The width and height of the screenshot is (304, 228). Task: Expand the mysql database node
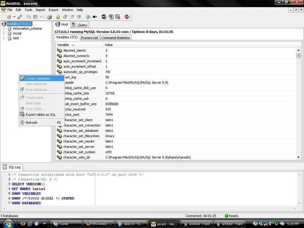[3, 33]
